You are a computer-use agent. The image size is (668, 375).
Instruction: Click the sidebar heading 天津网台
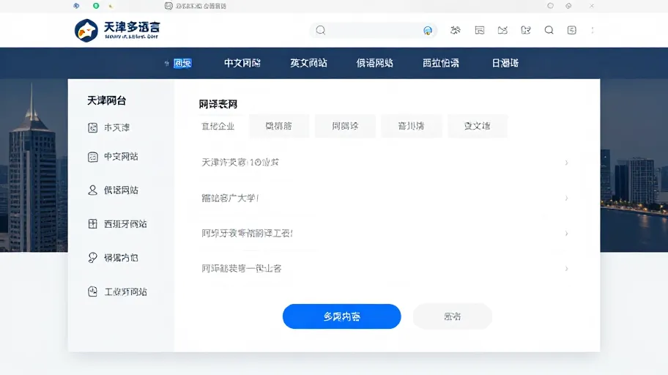click(106, 100)
